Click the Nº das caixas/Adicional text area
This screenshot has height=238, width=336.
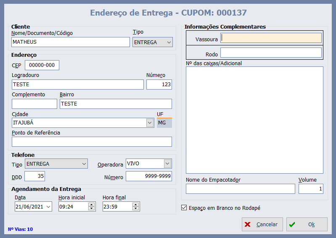click(x=254, y=120)
